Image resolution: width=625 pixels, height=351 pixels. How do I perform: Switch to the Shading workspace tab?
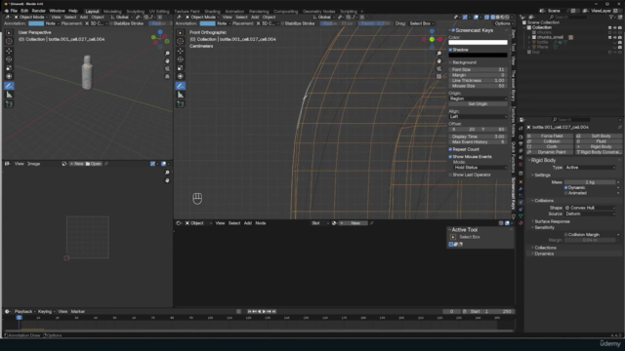(x=212, y=12)
